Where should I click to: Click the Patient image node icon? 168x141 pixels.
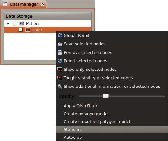22,23
